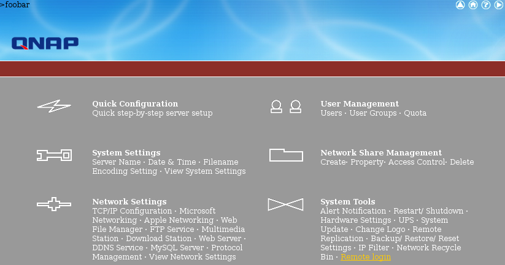
Task: Click 'TCP/IP Configuration' under Network Settings
Action: click(x=132, y=211)
